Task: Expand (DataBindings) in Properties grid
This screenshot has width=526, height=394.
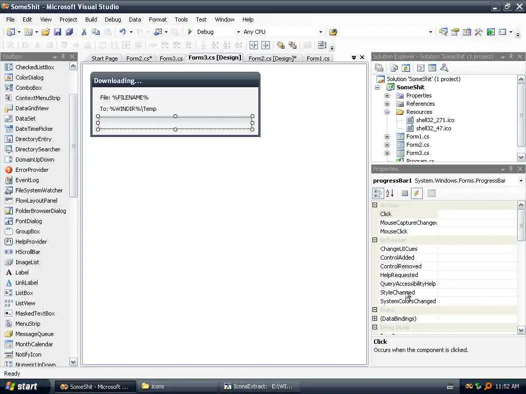Action: (x=374, y=319)
